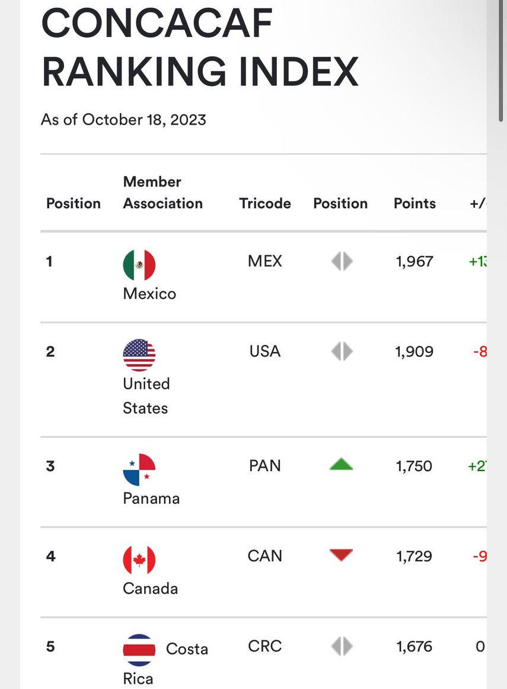Sort by the Points column header
The image size is (507, 689).
[x=414, y=204]
